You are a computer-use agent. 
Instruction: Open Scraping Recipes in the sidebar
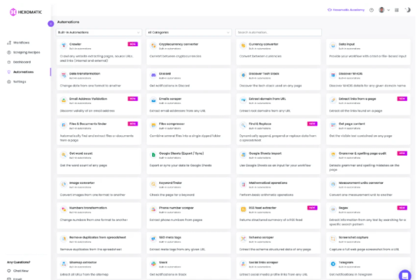(x=26, y=52)
